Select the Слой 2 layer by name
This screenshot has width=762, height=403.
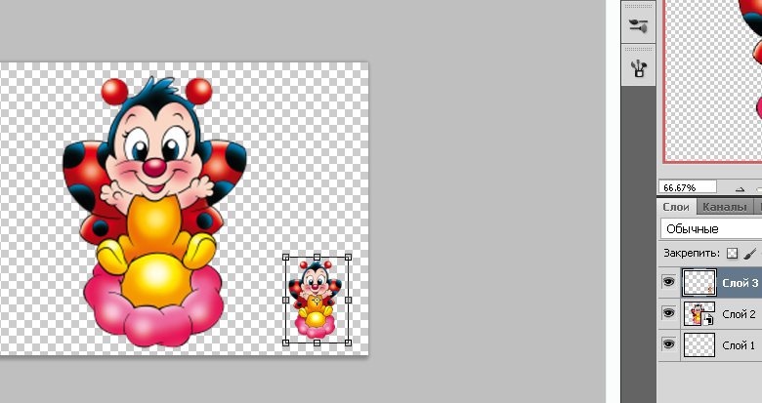(739, 314)
